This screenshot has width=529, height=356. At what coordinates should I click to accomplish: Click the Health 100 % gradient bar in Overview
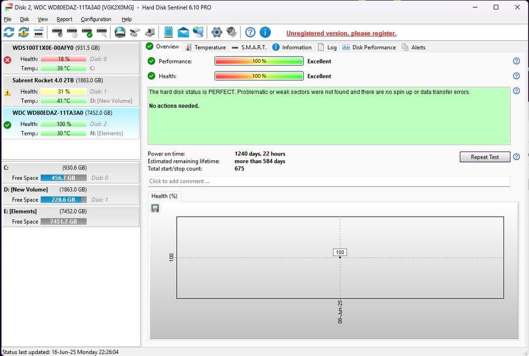click(259, 76)
